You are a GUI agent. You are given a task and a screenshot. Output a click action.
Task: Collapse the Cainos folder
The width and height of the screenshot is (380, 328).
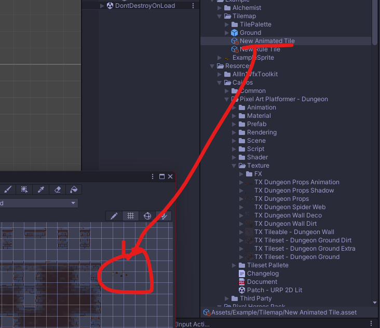pyautogui.click(x=219, y=83)
